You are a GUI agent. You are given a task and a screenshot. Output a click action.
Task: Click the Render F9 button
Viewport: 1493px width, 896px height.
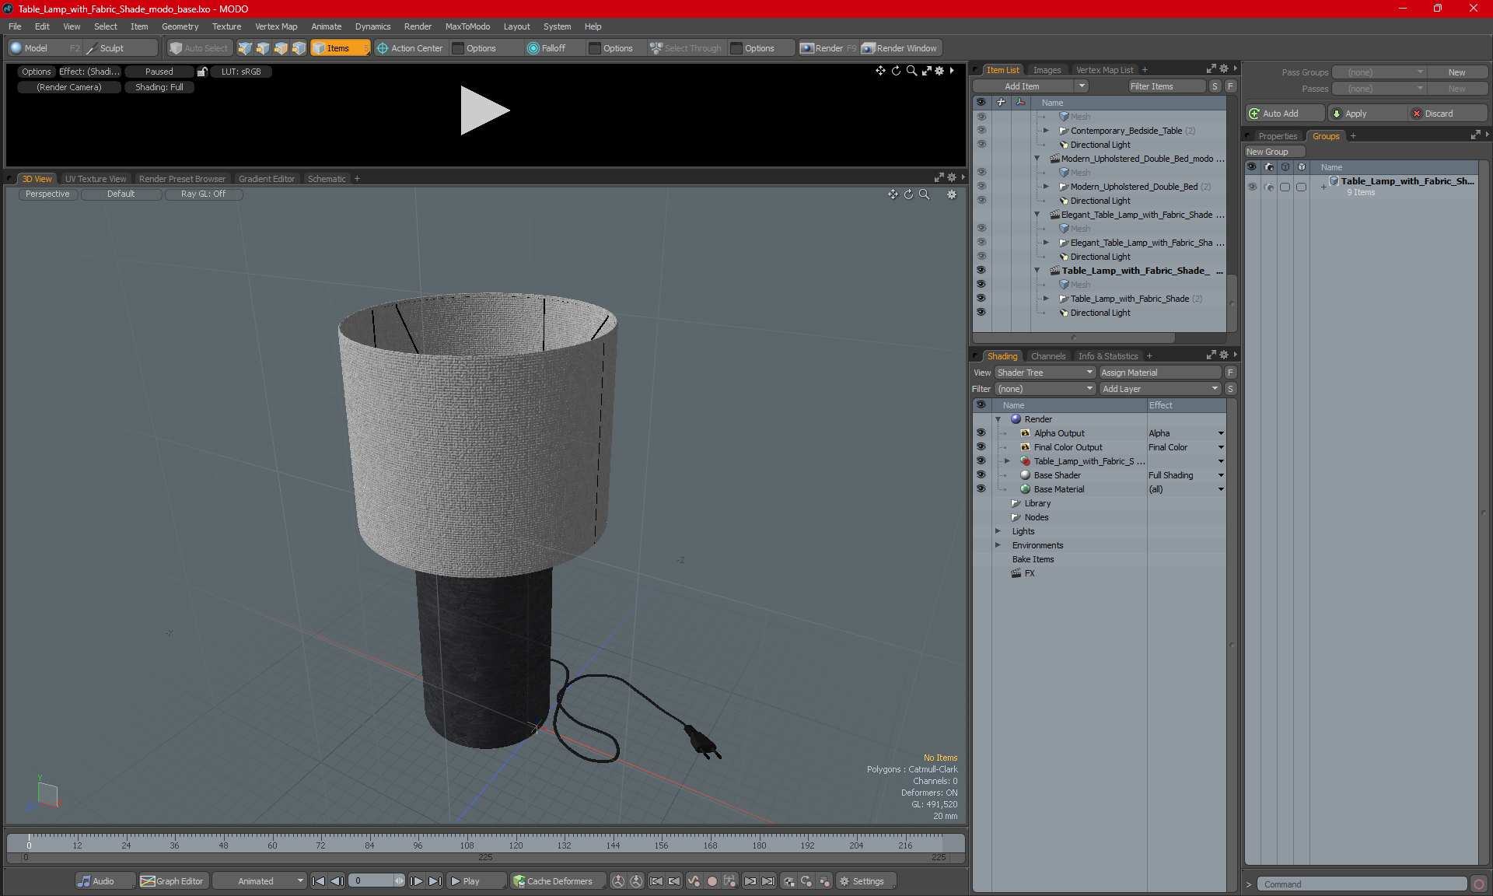(828, 48)
